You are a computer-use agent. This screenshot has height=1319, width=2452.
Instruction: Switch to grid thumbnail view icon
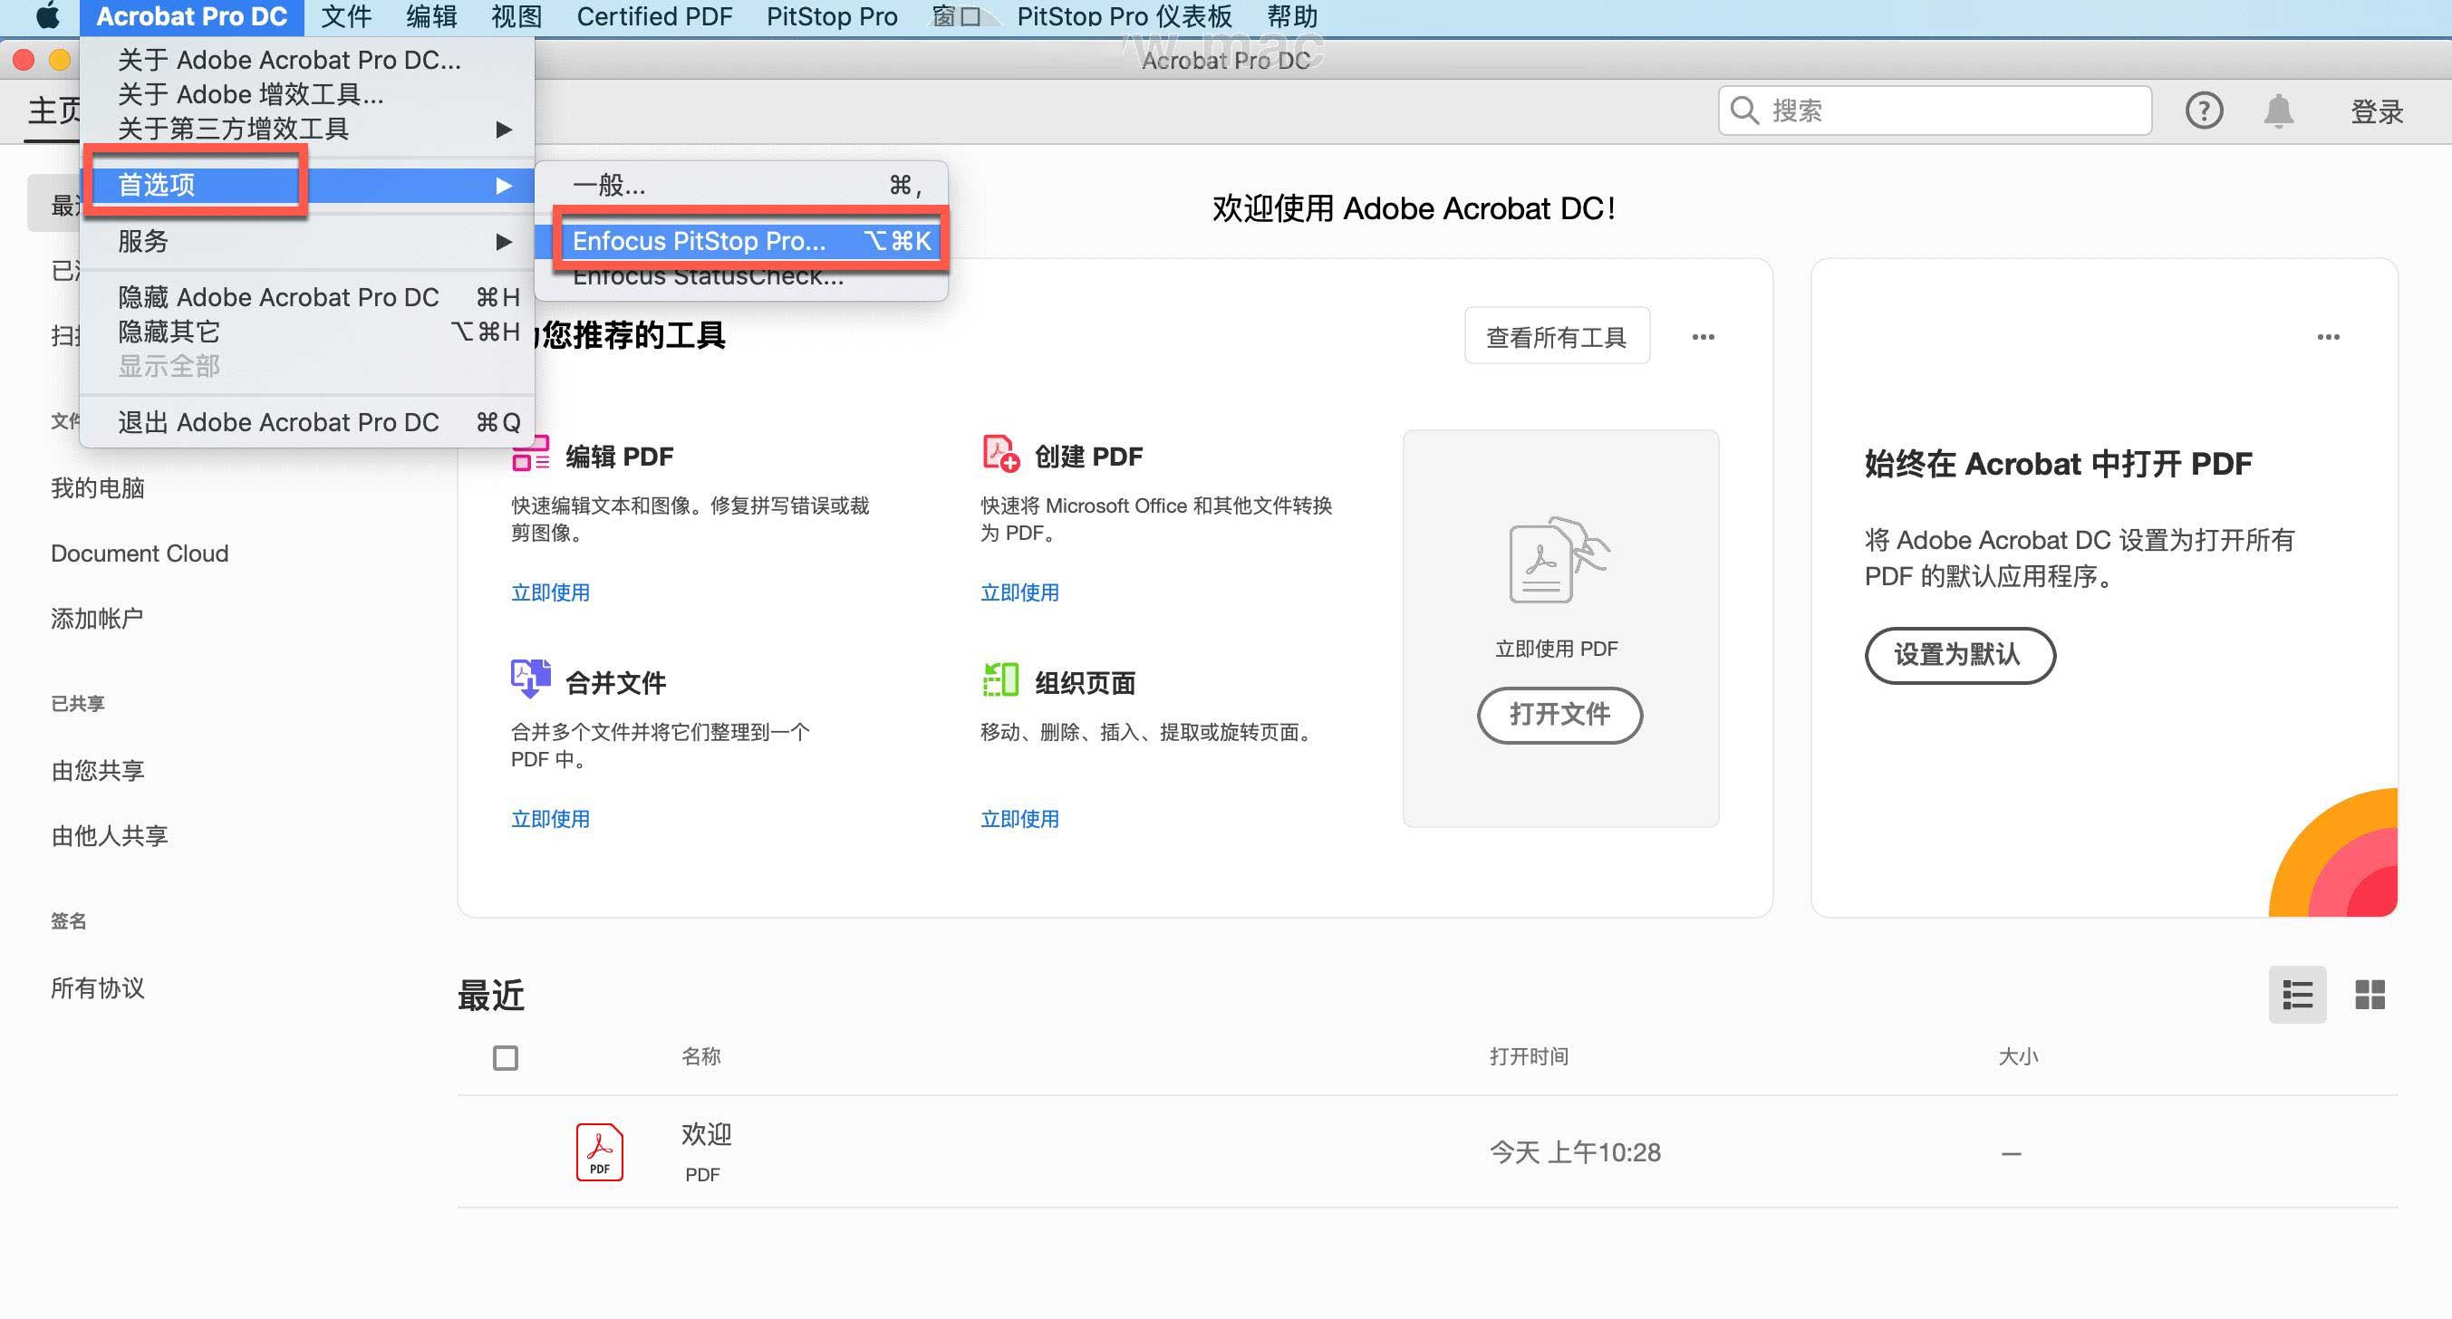tap(2370, 995)
